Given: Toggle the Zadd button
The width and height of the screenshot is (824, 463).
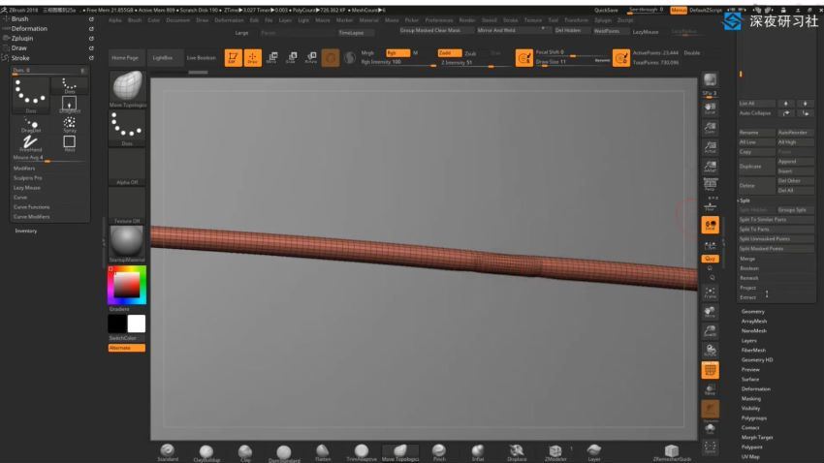Looking at the screenshot, I should [x=449, y=53].
